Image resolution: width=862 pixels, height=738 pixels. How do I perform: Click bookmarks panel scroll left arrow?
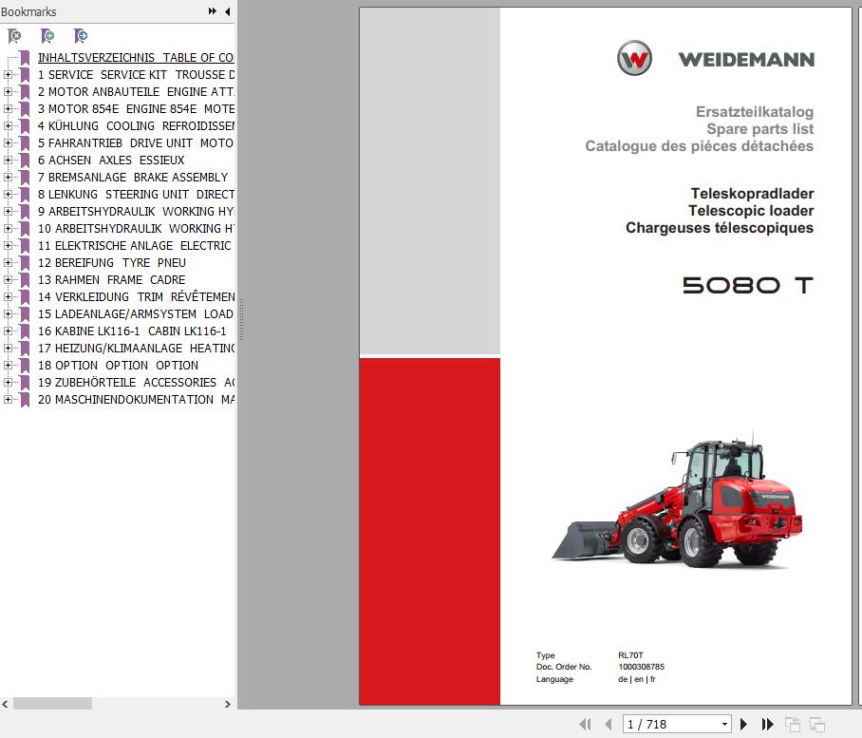[x=5, y=704]
